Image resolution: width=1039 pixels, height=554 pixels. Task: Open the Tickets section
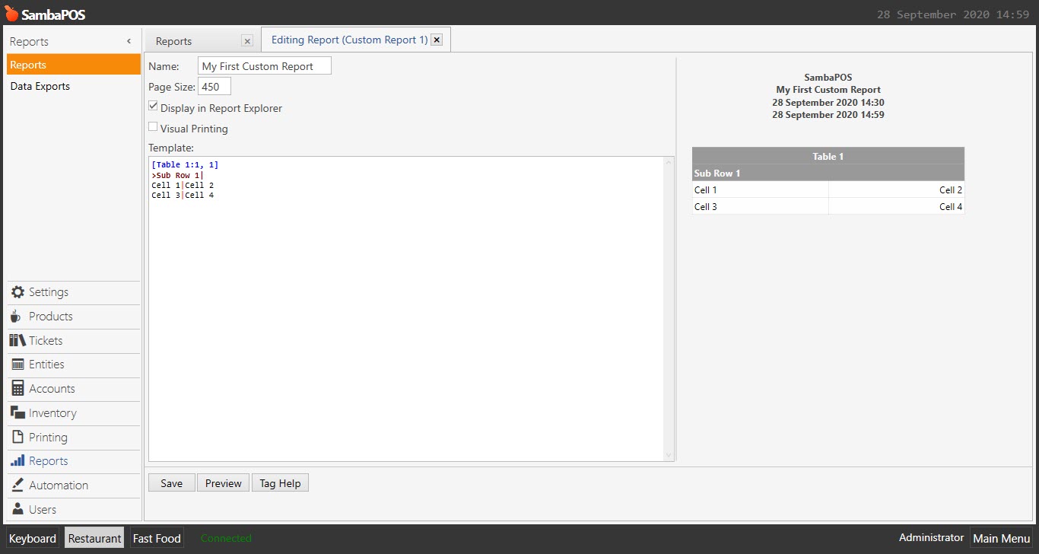click(43, 340)
